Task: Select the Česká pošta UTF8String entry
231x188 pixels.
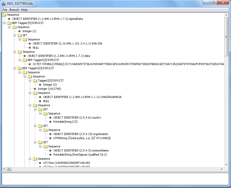Action: [82, 138]
